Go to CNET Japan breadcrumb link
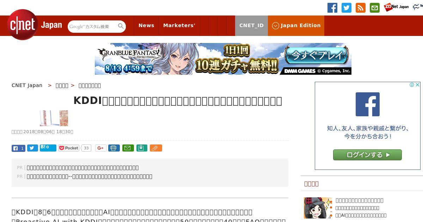Screen dimensions: 423x222 [x=27, y=85]
